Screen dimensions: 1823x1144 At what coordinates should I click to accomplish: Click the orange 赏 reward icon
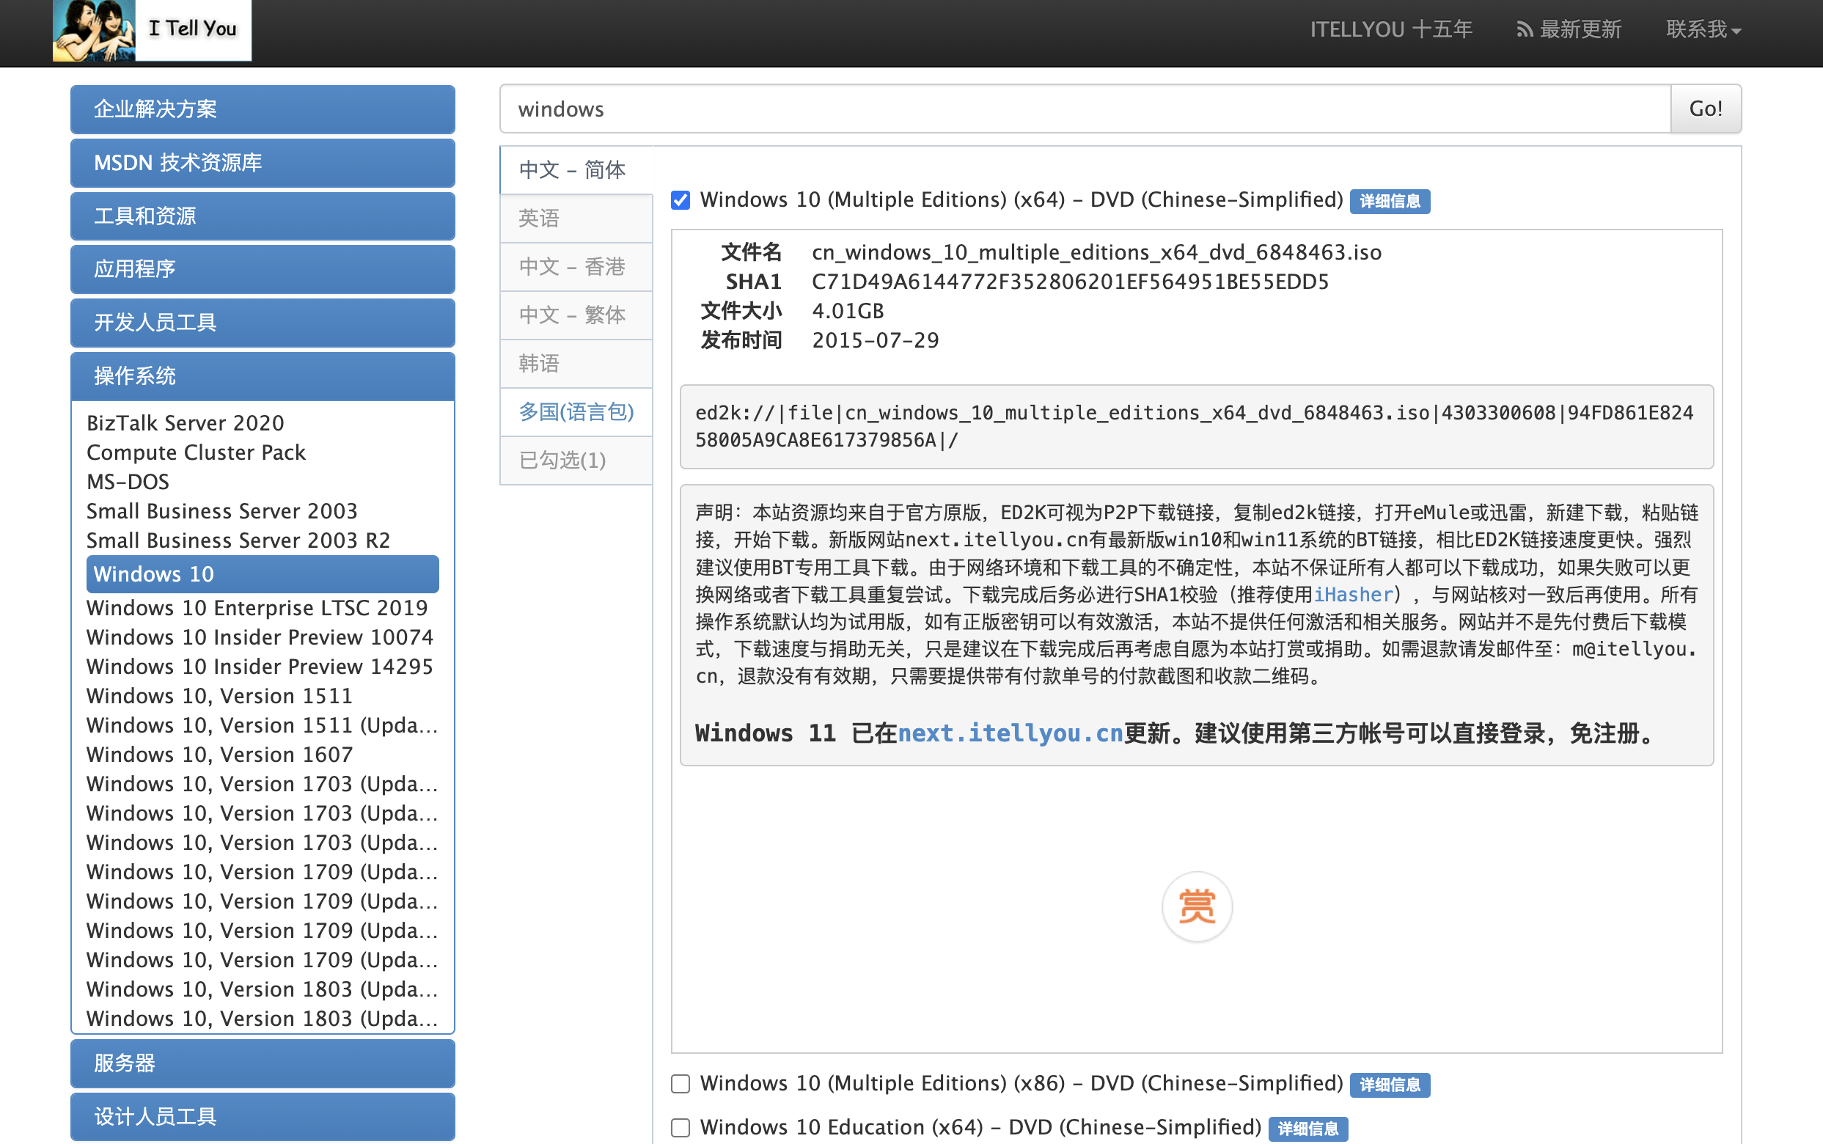pyautogui.click(x=1196, y=906)
